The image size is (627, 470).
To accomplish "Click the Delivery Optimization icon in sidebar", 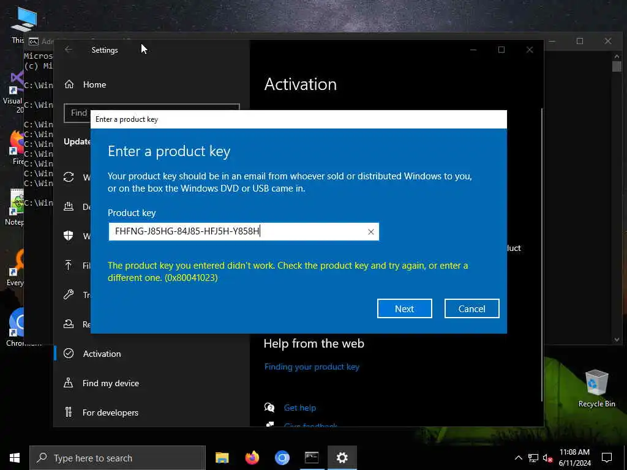I will (69, 206).
